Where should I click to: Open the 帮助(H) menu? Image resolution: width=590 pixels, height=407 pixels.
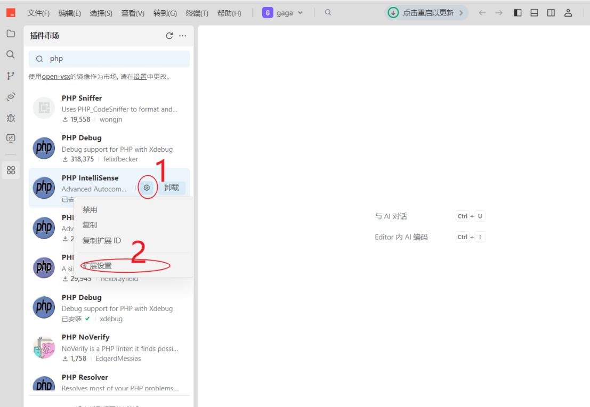[x=229, y=13]
